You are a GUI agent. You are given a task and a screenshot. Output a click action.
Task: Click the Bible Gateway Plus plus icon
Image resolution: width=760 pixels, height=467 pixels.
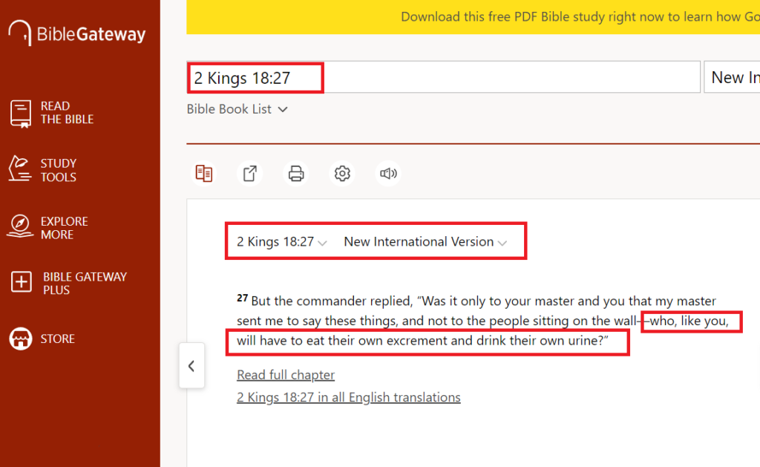(22, 281)
